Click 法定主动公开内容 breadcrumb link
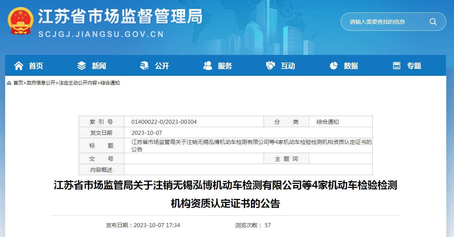Screen dimensions: 454x237 point(78,83)
